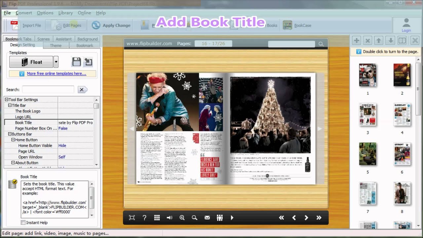Click the two-page book layout icon
The image size is (423, 238).
402,41
